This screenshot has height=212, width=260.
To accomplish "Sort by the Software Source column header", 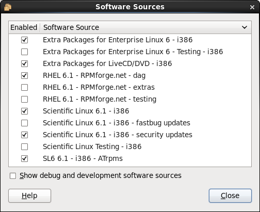I will 145,27.
